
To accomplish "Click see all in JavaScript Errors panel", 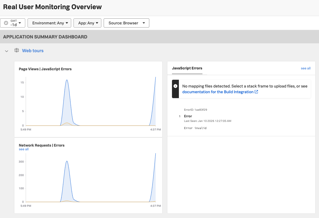I will pos(306,68).
